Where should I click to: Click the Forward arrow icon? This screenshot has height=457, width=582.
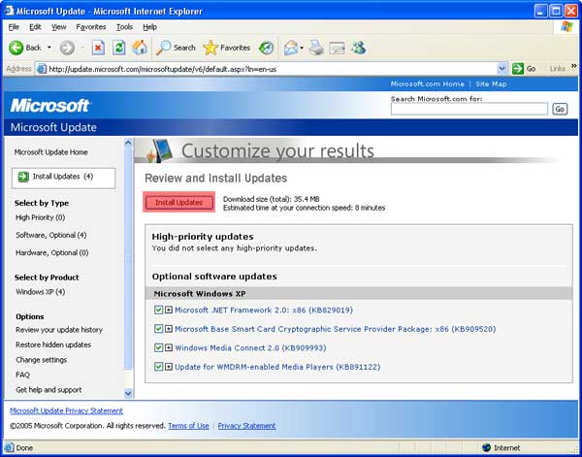pos(67,48)
